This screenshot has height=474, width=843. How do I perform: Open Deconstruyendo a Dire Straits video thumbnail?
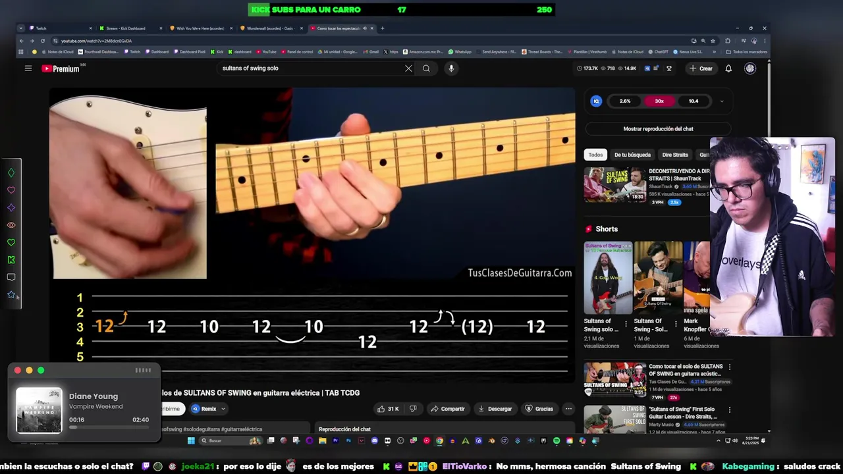(615, 185)
